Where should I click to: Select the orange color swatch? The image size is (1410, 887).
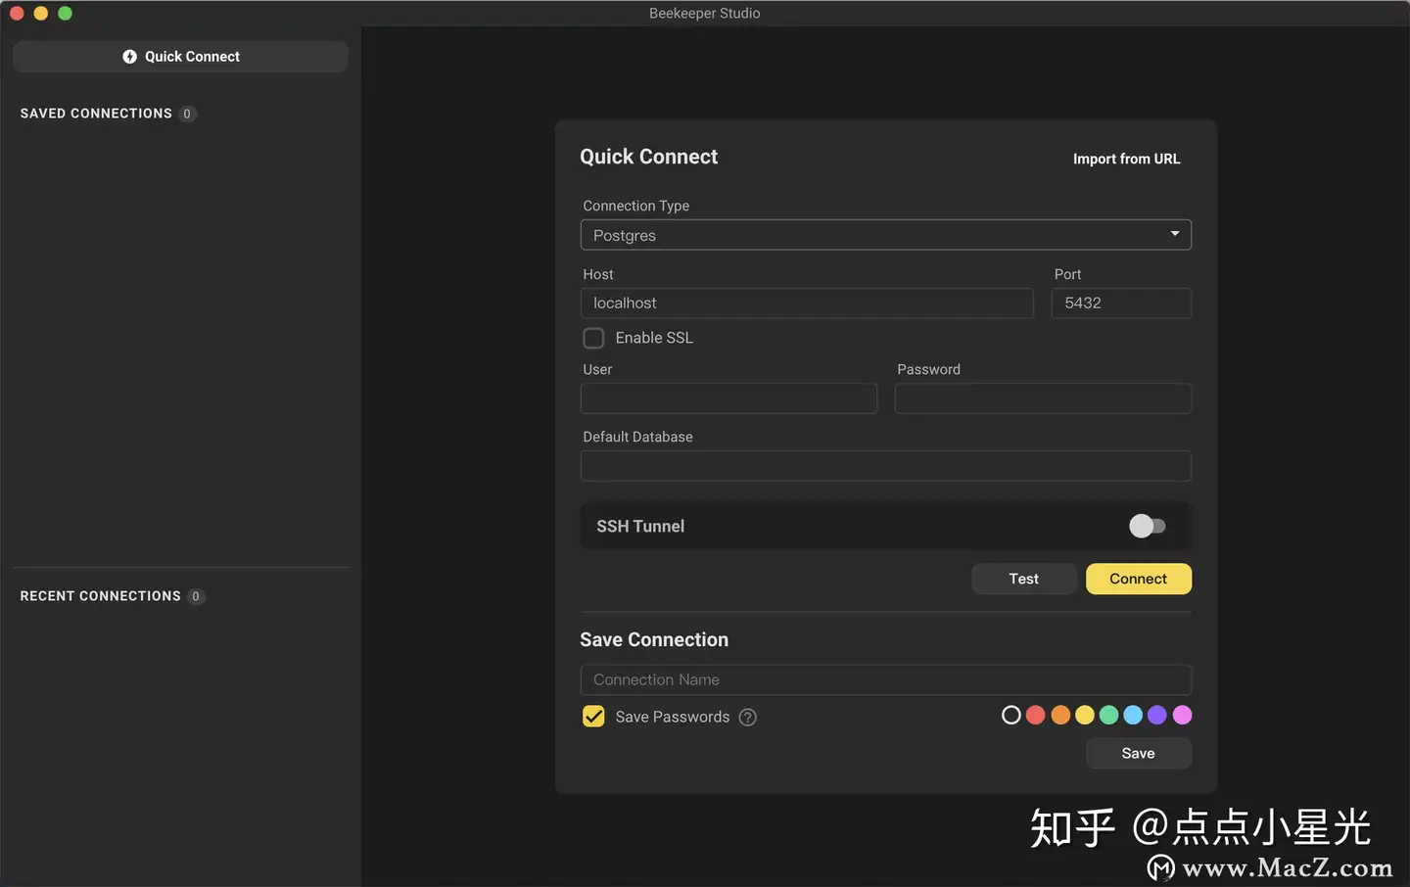tap(1060, 716)
